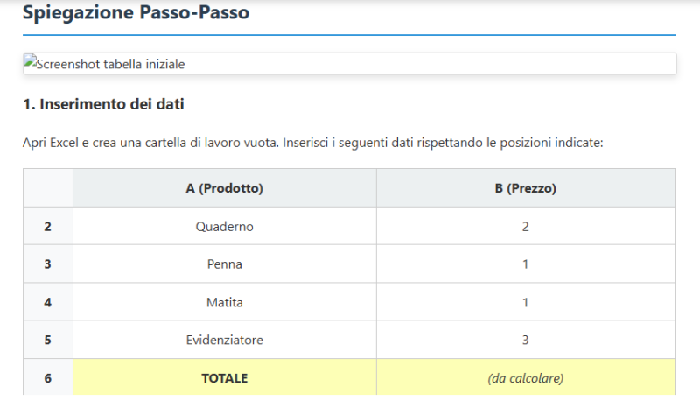The width and height of the screenshot is (700, 408).
Task: Click the broken image icon before the screenshot caption
Action: click(29, 64)
